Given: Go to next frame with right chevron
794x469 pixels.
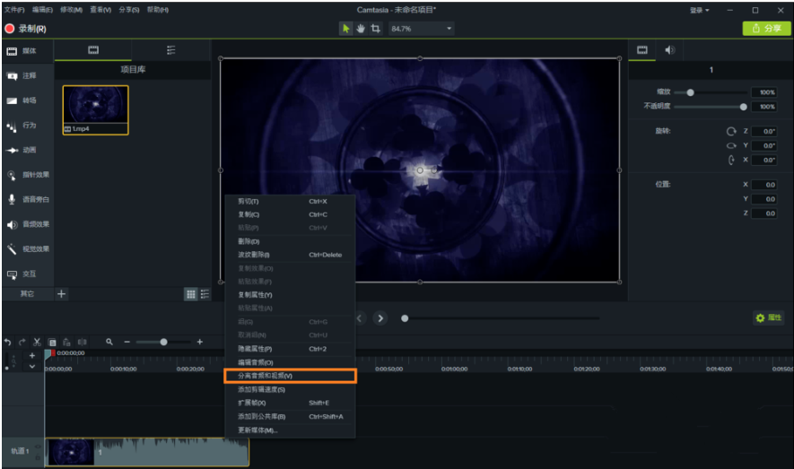Looking at the screenshot, I should point(380,318).
